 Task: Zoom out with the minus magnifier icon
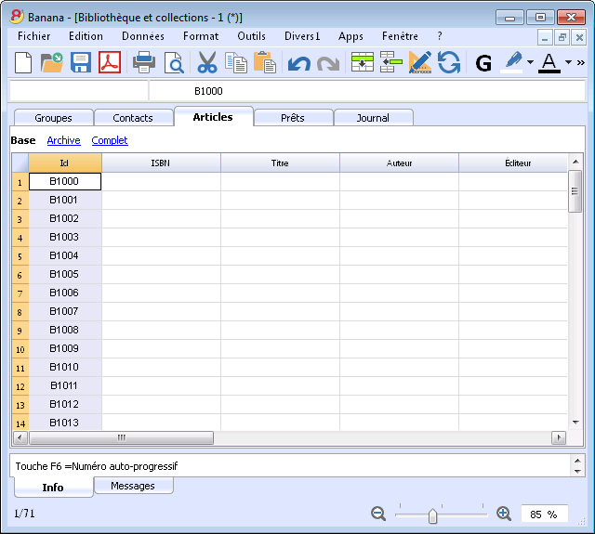tap(378, 514)
